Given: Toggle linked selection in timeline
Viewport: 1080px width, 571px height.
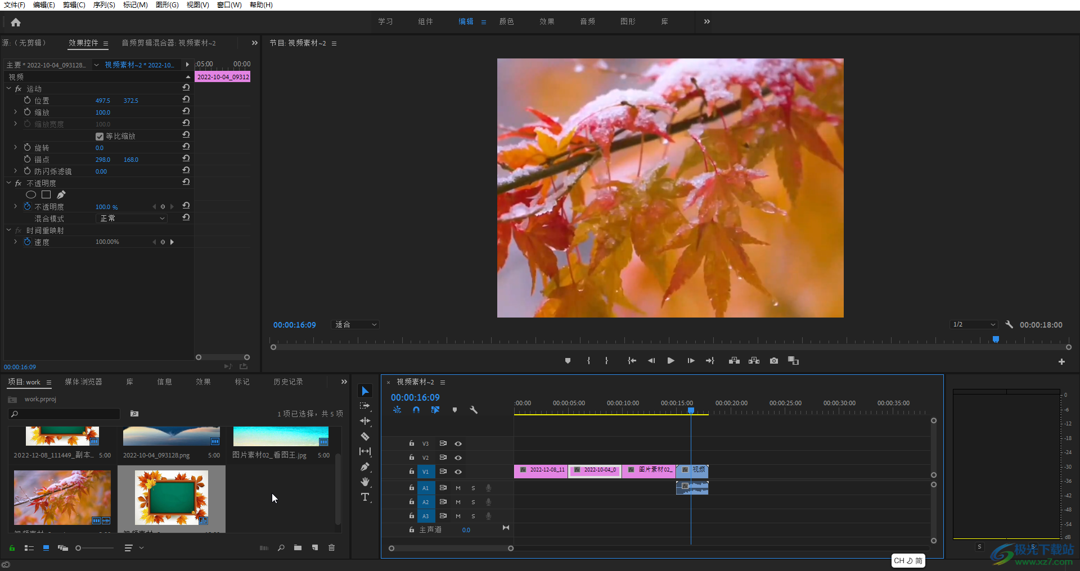Looking at the screenshot, I should [x=435, y=410].
